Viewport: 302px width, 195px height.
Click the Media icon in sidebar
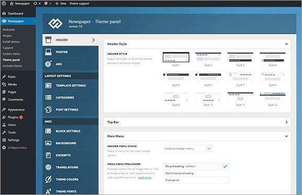tap(4, 84)
